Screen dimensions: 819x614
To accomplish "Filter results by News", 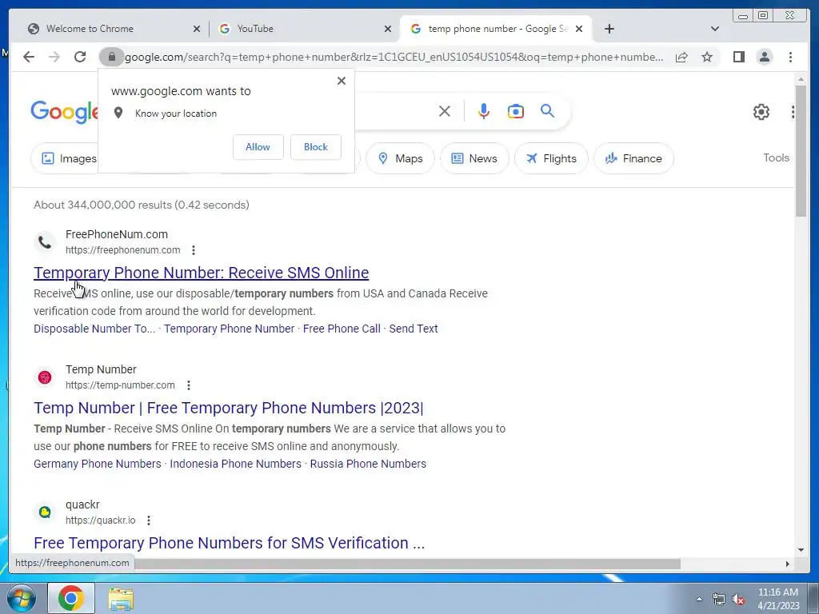I will pyautogui.click(x=474, y=158).
